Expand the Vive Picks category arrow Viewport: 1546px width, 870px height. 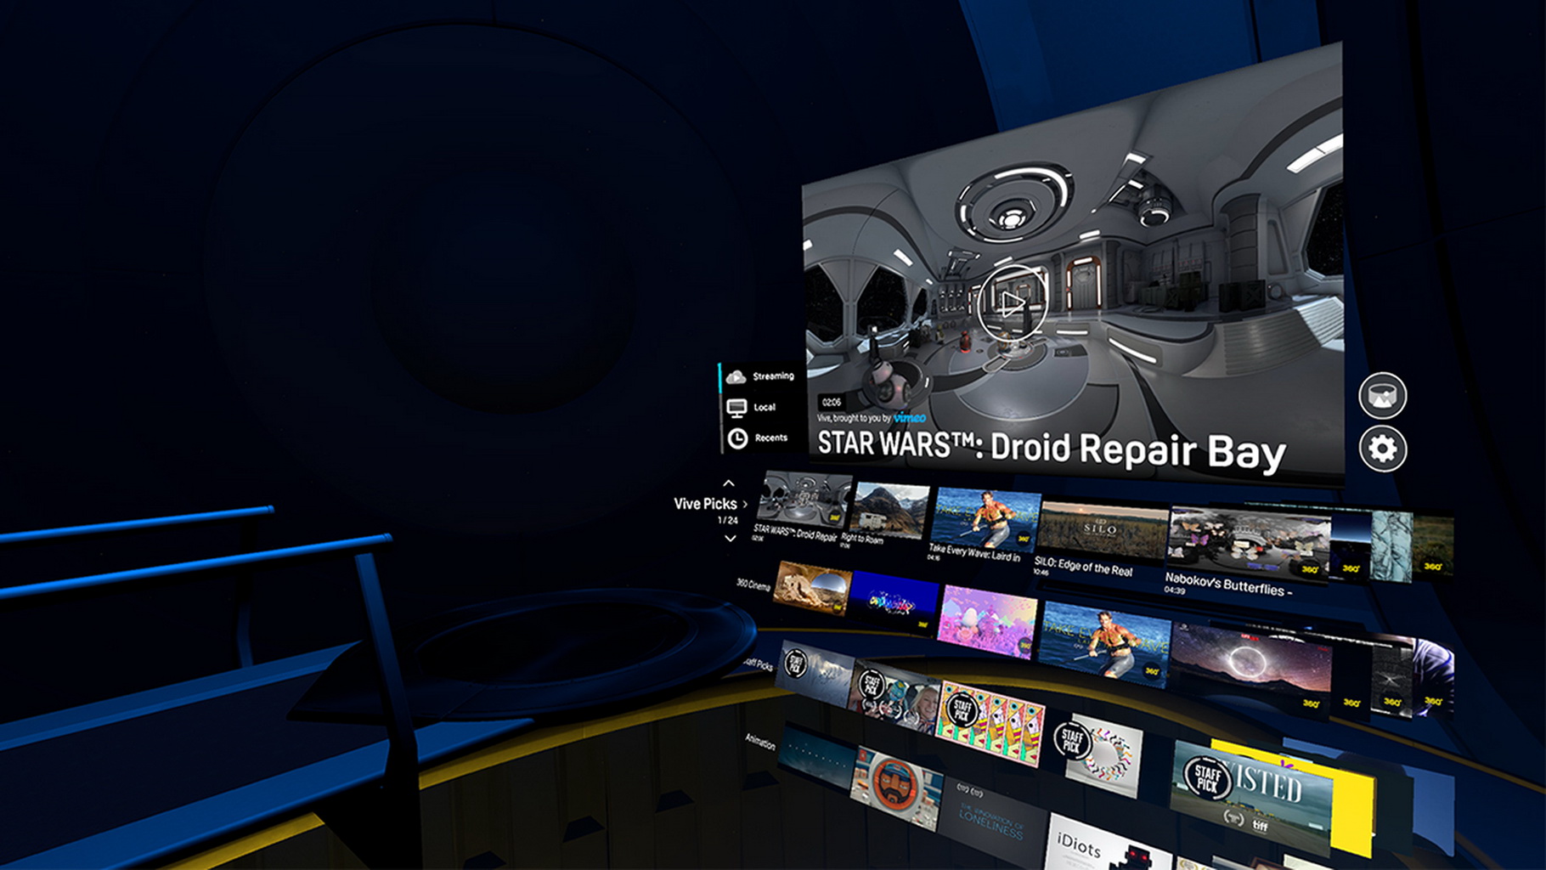(745, 504)
